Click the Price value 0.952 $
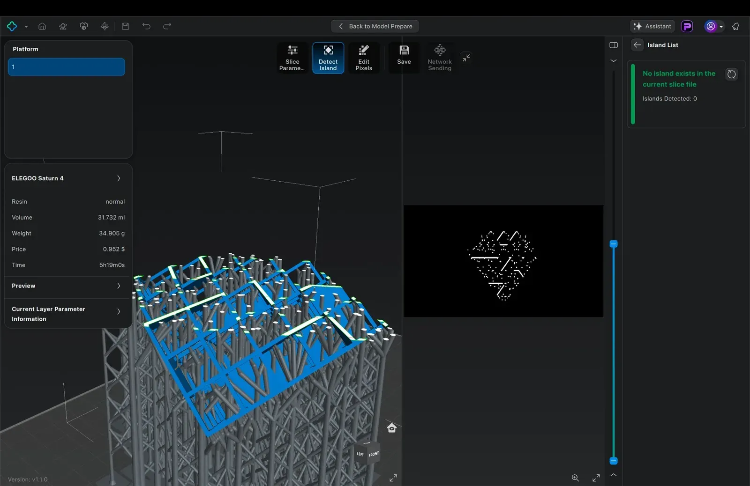Screen dimensions: 750x486 114,250
